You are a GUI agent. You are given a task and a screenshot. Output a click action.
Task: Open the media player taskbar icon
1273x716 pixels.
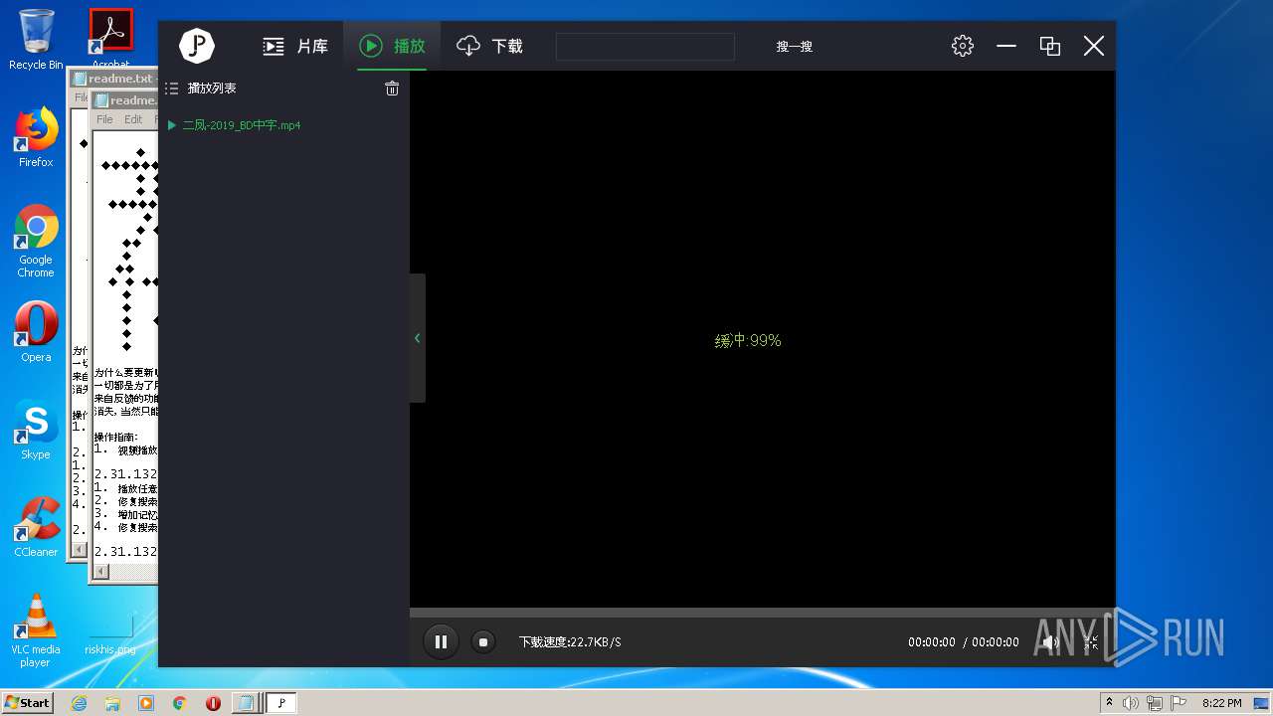pyautogui.click(x=146, y=703)
